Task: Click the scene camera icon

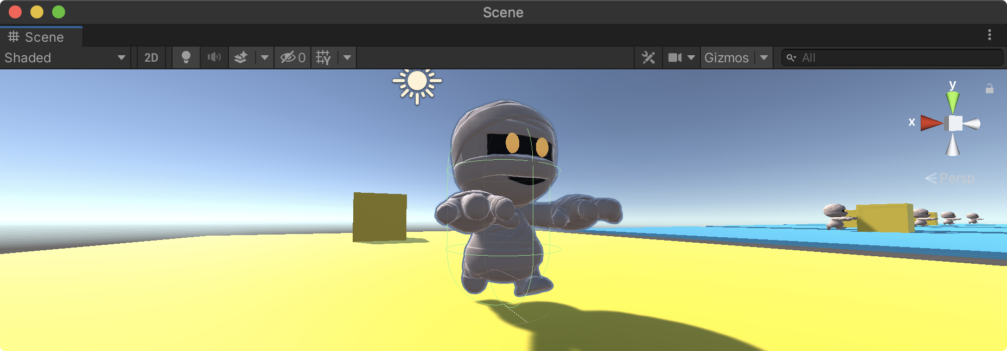Action: point(674,57)
